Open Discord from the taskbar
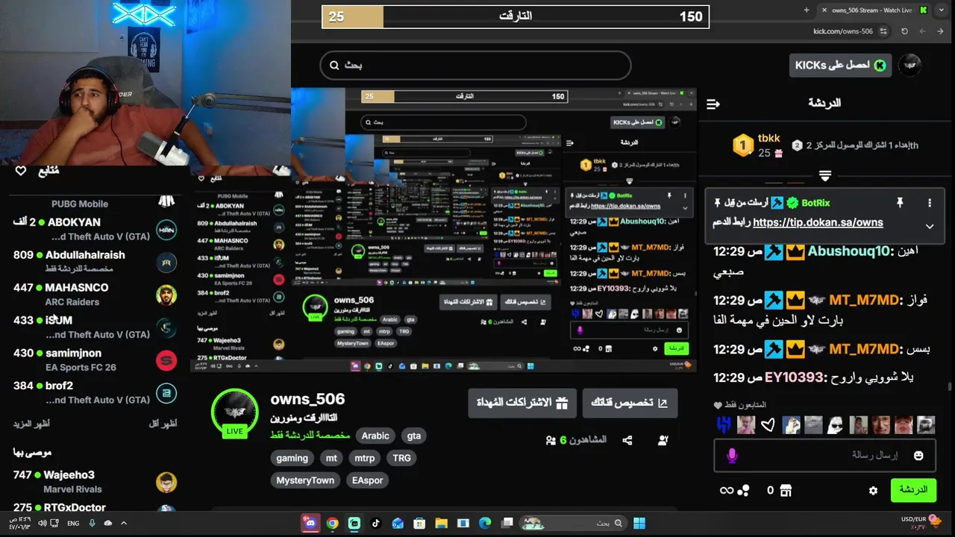Viewport: 955px width, 537px height. tap(310, 523)
